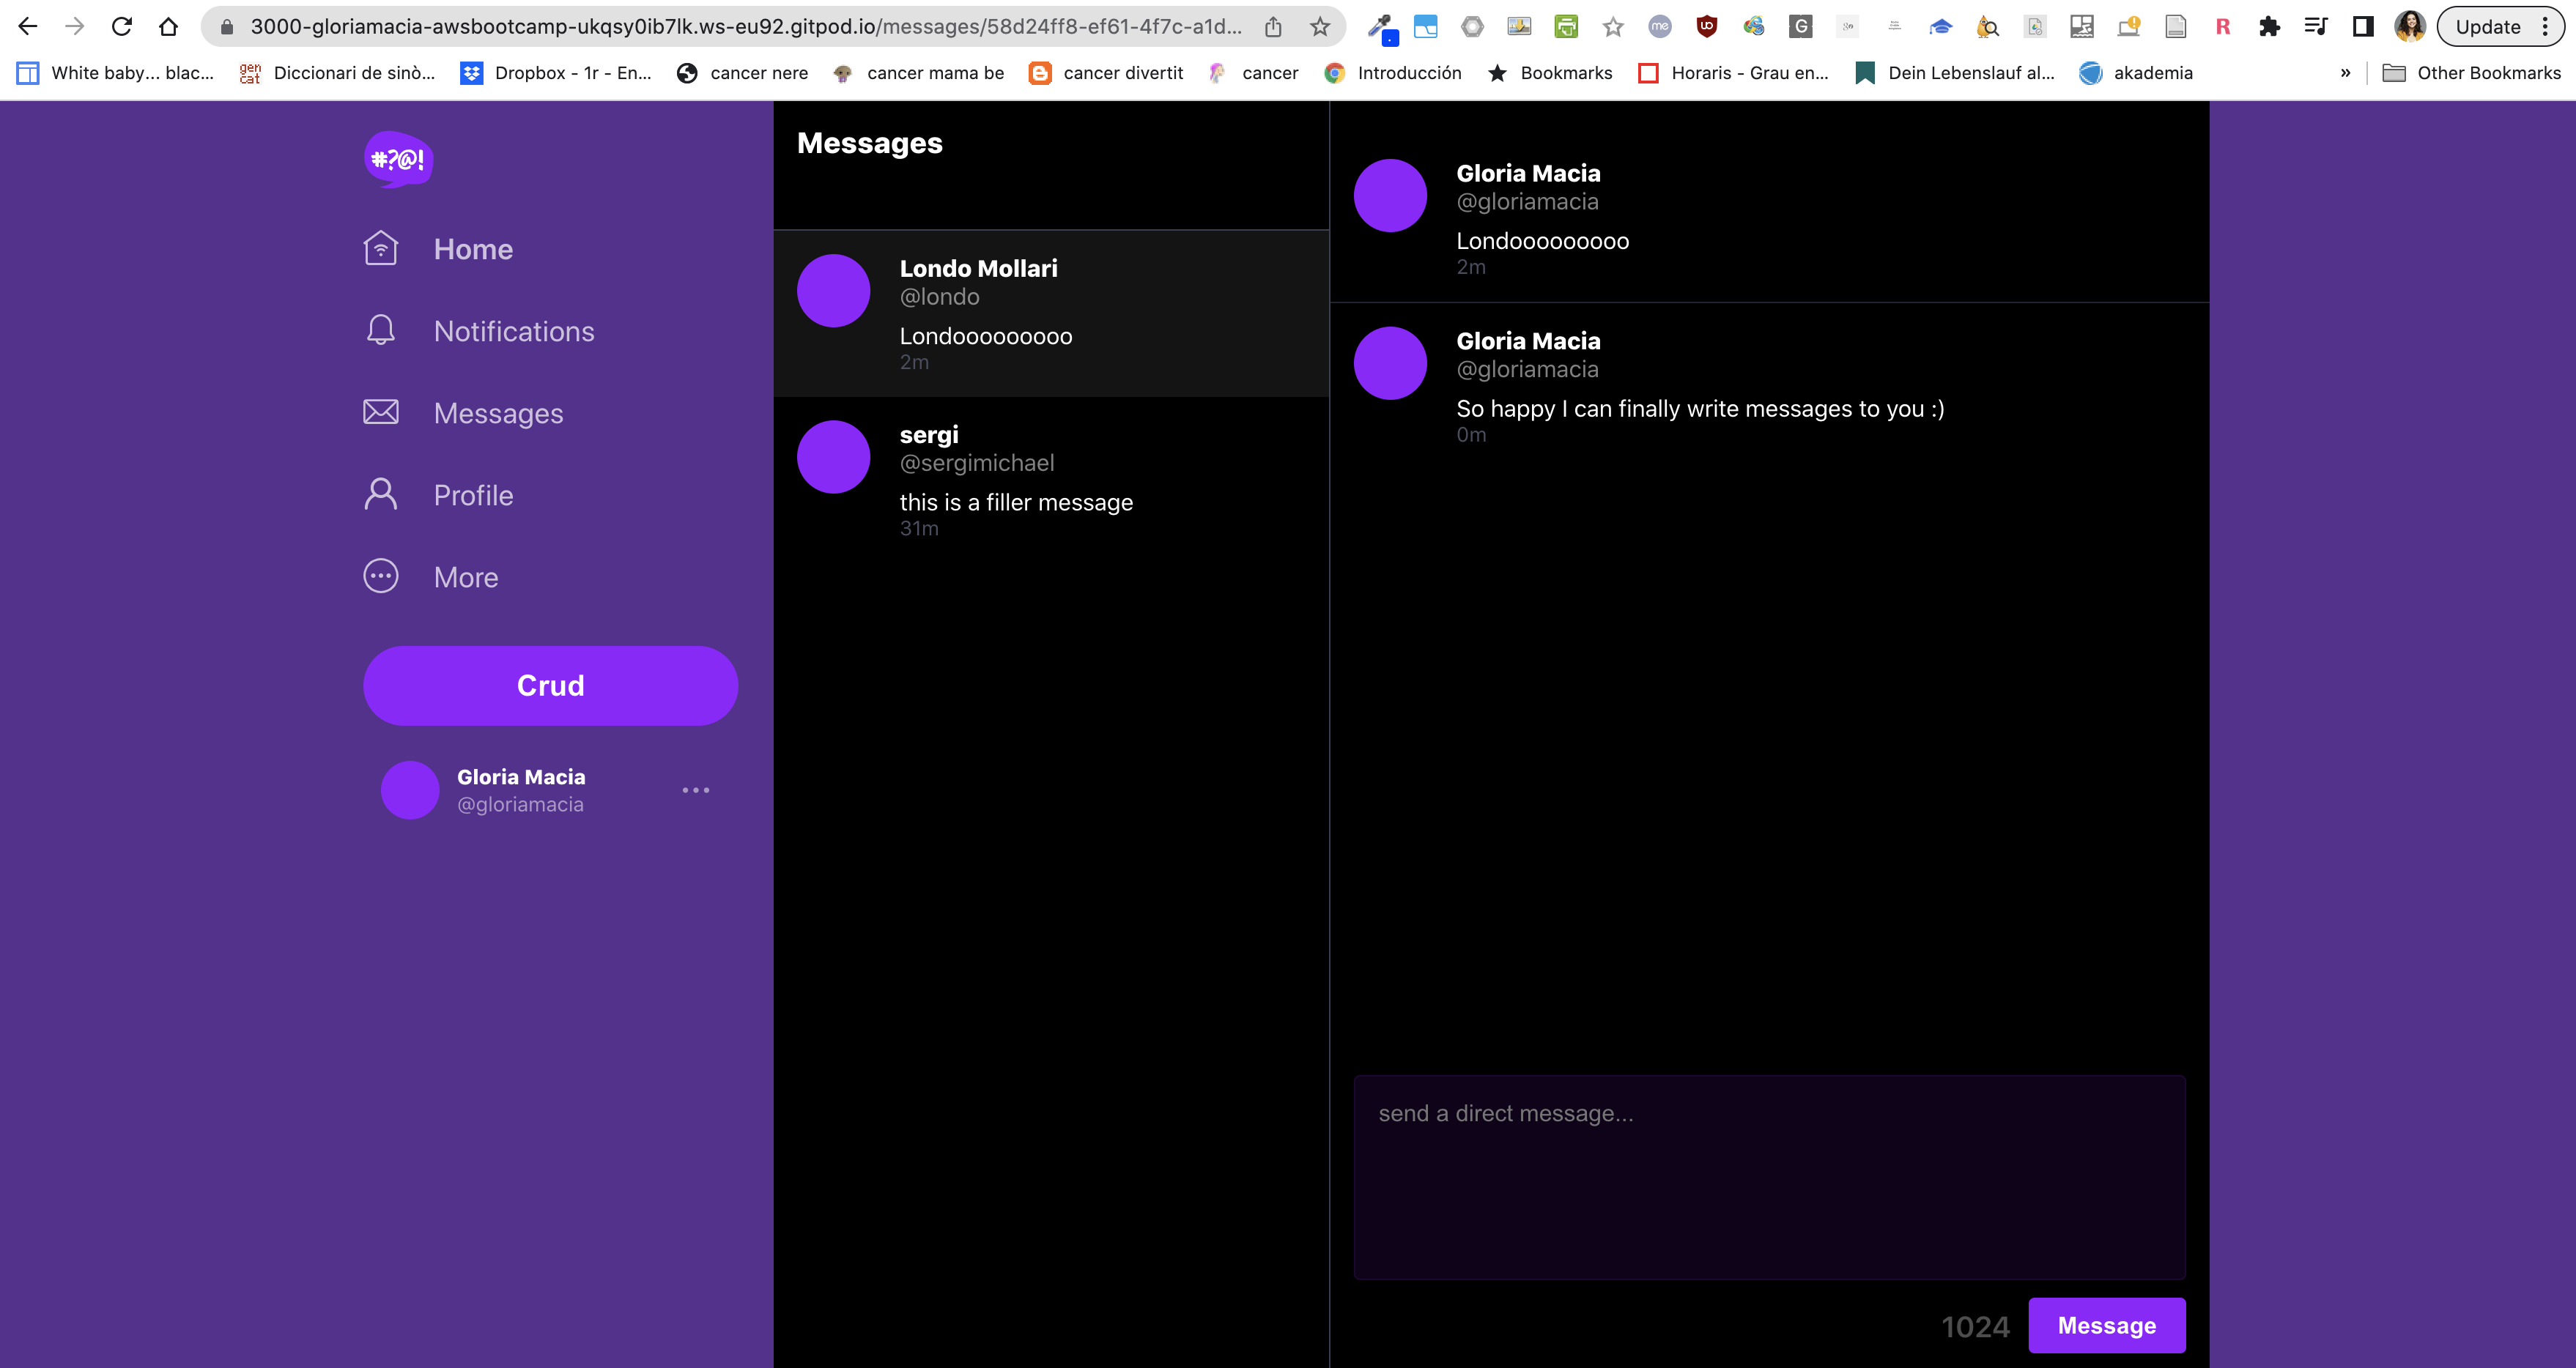Screen dimensions: 2576x1368
Task: Select the Notifications bell icon
Action: point(380,330)
